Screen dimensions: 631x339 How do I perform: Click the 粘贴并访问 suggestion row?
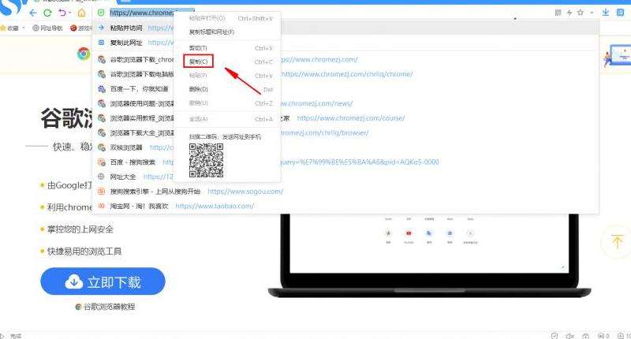click(x=126, y=28)
